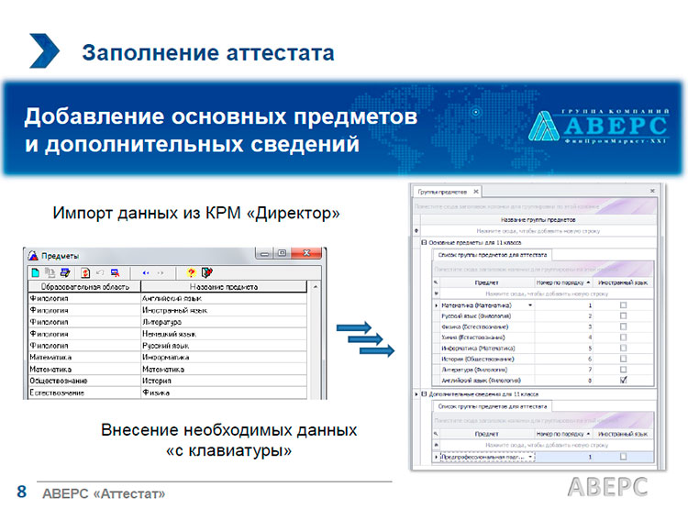
Task: Add new row in Основные предметы subject table
Action: pos(547,293)
